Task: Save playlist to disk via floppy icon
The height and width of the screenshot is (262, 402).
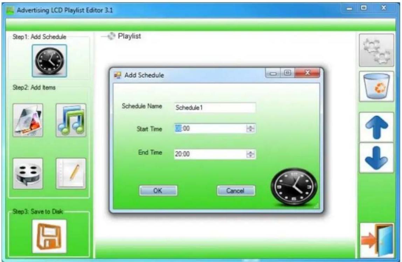Action: coord(49,236)
